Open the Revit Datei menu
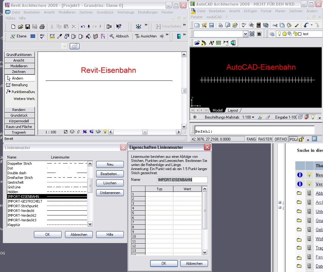Viewport: 323px width, 272px height. [x=16, y=12]
